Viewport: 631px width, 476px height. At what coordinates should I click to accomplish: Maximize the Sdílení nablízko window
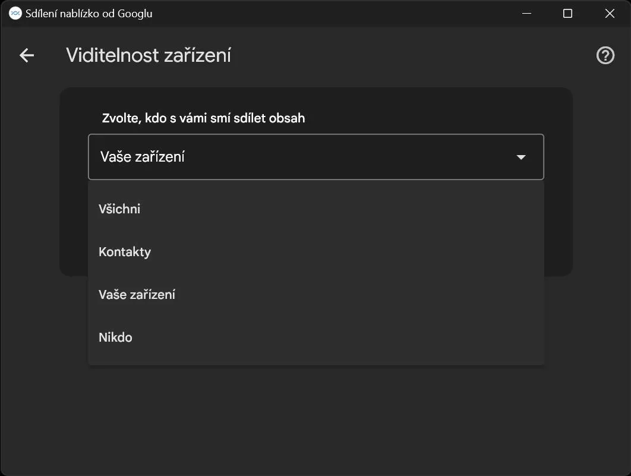click(567, 13)
